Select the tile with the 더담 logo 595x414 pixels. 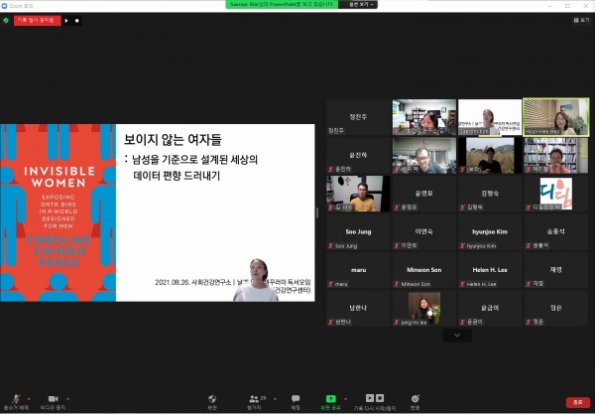coord(556,194)
